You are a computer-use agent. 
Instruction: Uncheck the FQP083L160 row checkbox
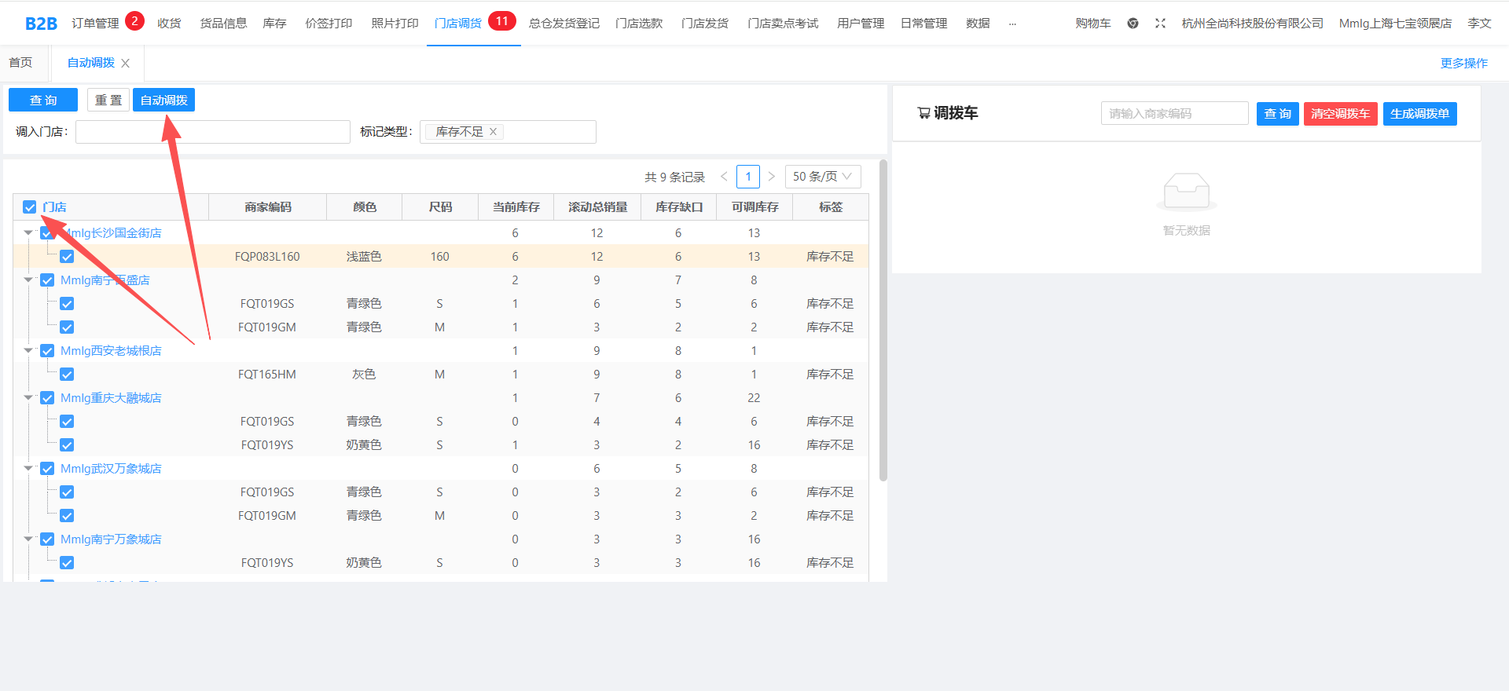click(67, 257)
